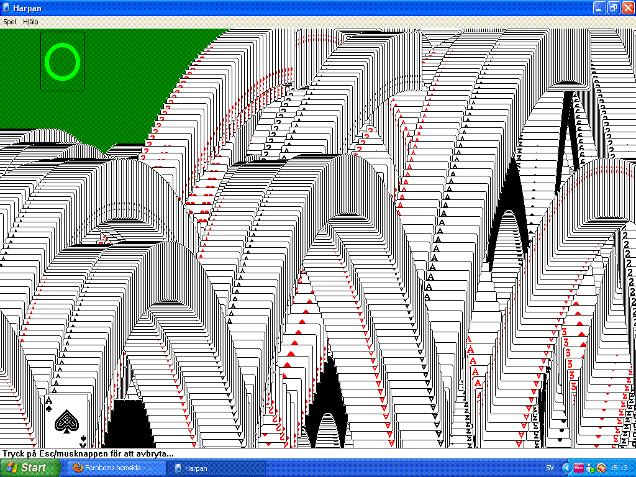Open the Windows Start menu
Viewport: 636px width, 477px height.
(30, 468)
